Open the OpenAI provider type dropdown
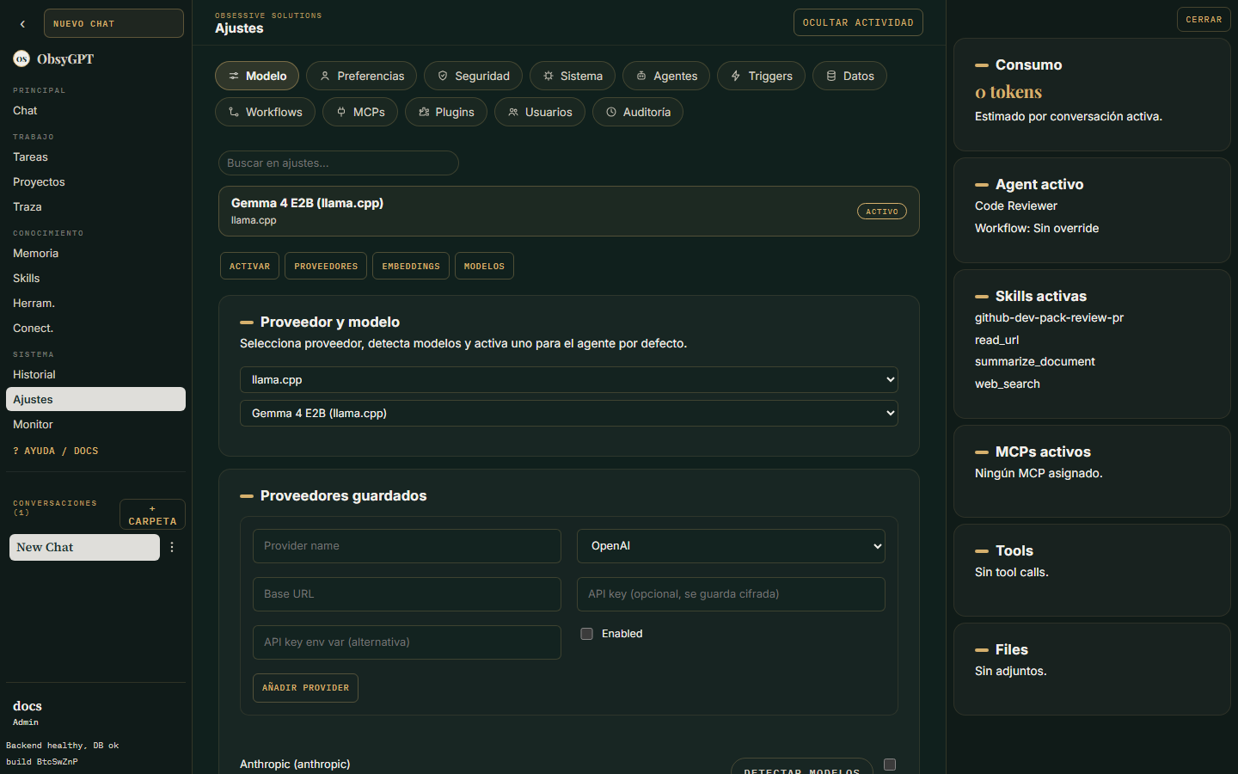 731,546
